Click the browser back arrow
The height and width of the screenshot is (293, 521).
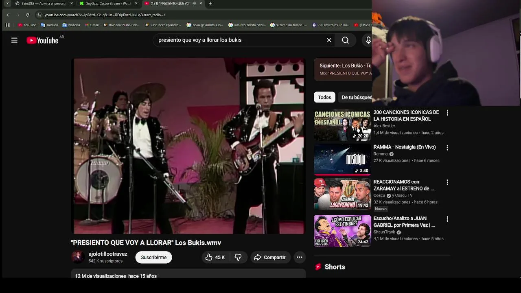[x=8, y=15]
